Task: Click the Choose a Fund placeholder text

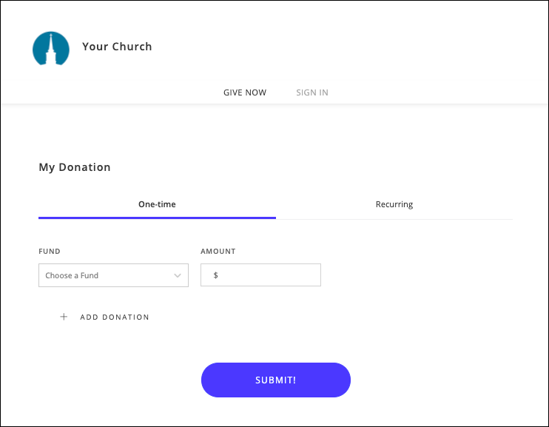Action: pos(72,275)
